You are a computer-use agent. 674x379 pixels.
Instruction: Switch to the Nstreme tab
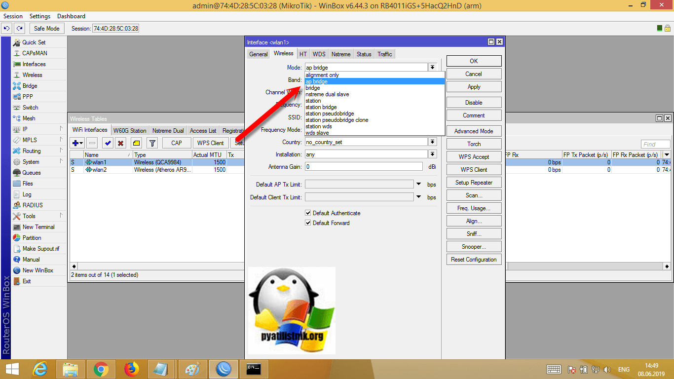(x=341, y=54)
